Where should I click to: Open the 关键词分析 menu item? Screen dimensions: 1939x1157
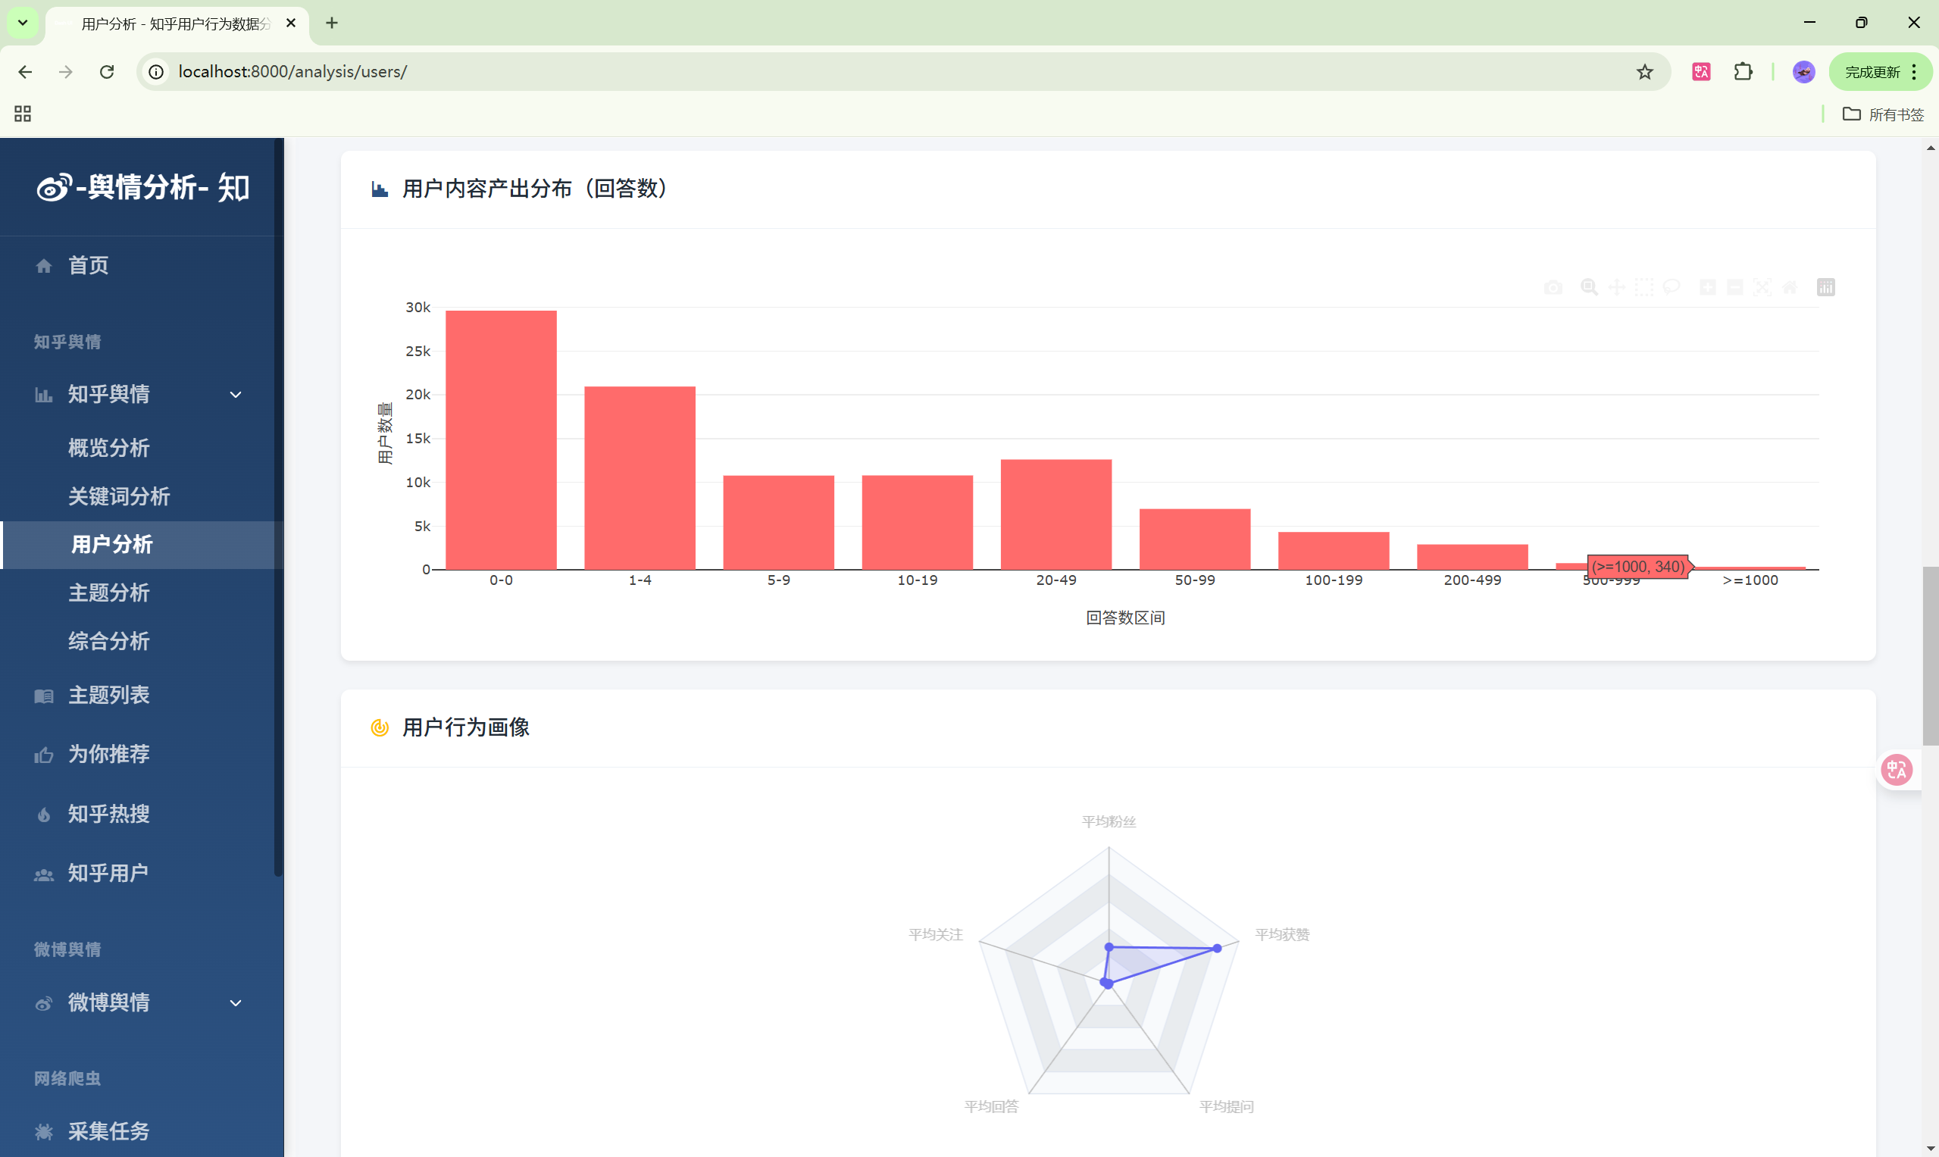pos(118,496)
